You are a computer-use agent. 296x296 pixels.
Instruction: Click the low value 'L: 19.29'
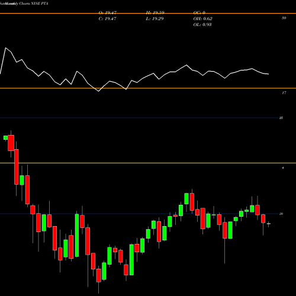[x=155, y=19]
